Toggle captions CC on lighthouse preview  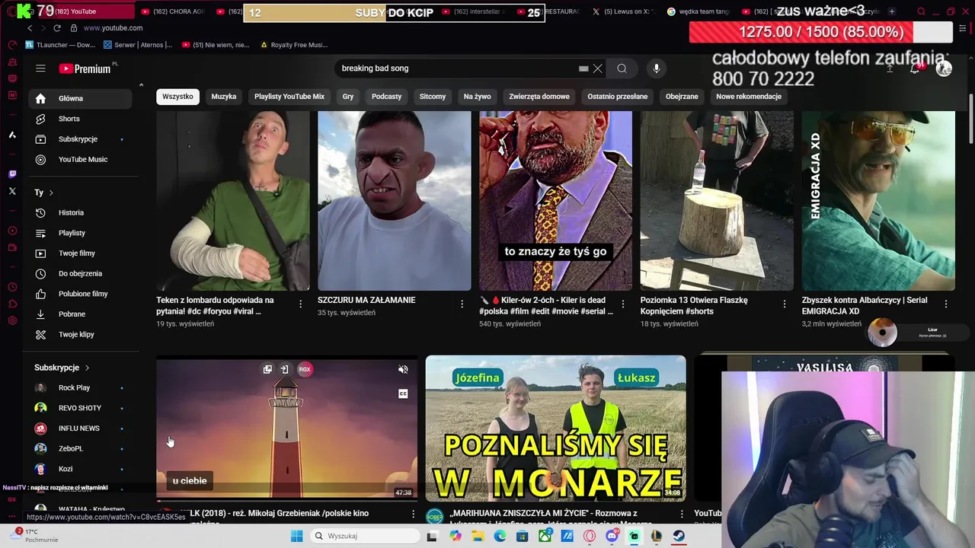coord(403,393)
